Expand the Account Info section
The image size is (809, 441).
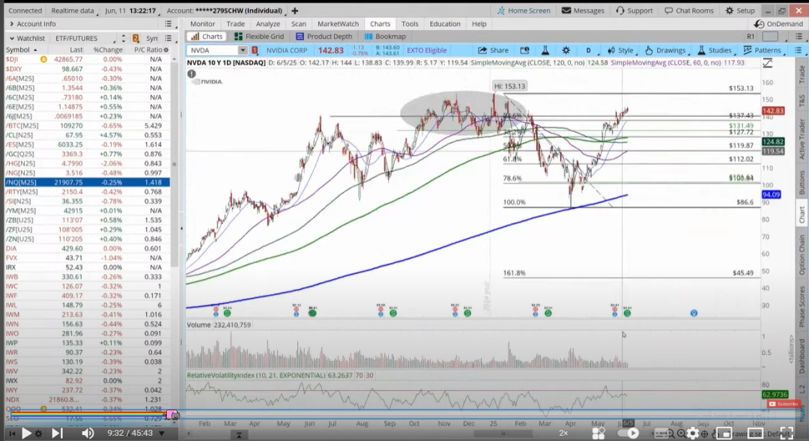pyautogui.click(x=11, y=24)
